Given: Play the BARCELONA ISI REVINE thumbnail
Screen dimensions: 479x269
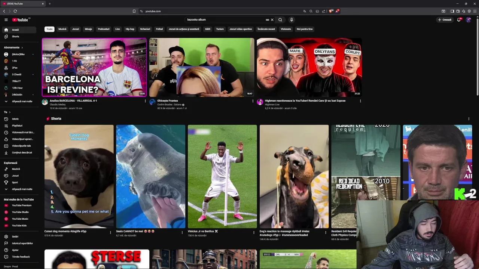Looking at the screenshot, I should pyautogui.click(x=94, y=67).
